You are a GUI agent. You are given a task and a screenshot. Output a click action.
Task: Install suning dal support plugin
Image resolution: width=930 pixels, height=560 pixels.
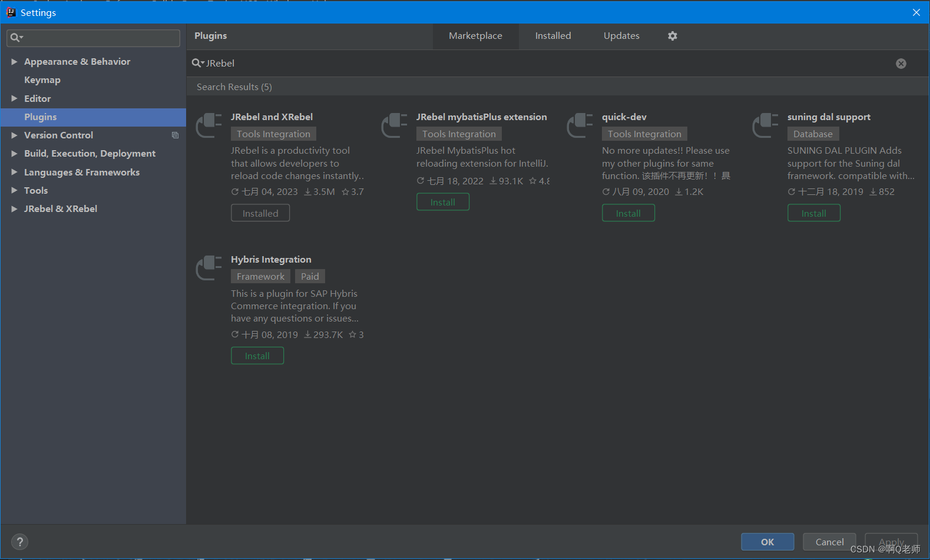(814, 213)
